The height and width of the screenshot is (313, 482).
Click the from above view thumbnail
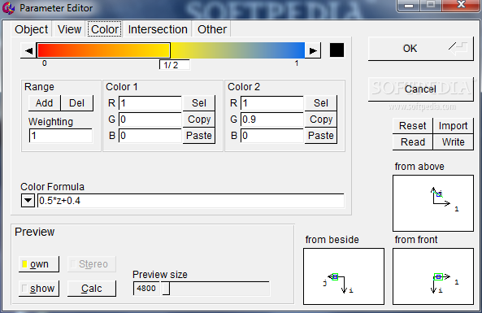pyautogui.click(x=432, y=203)
